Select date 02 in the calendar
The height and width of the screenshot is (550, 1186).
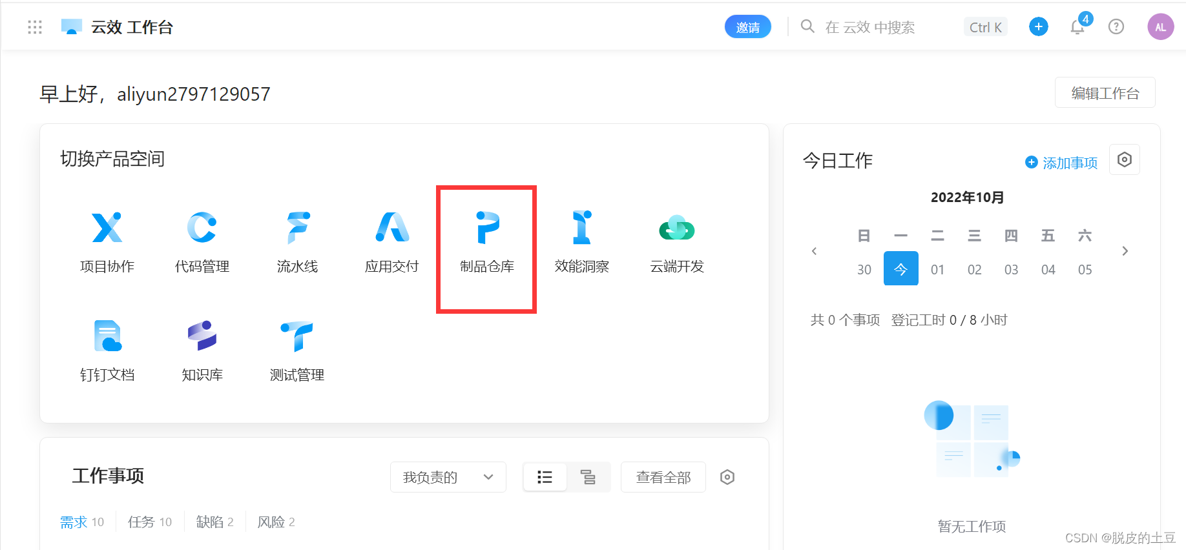pyautogui.click(x=975, y=269)
